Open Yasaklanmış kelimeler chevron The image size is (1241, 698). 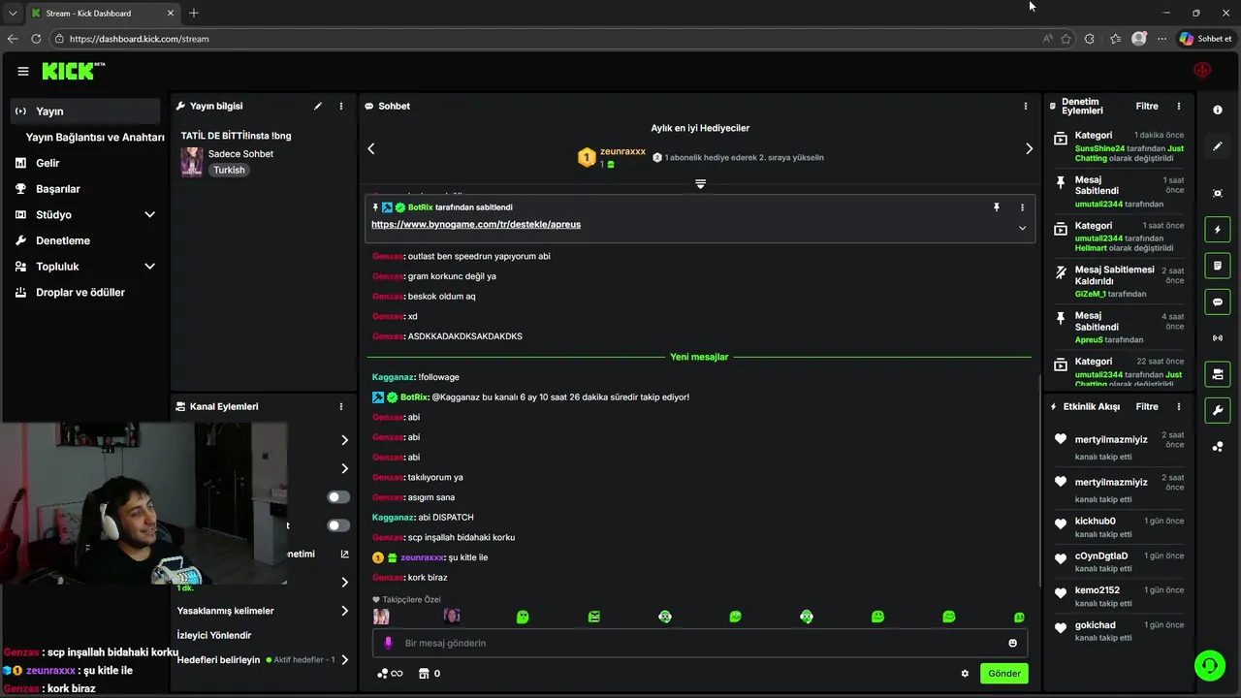pos(344,611)
